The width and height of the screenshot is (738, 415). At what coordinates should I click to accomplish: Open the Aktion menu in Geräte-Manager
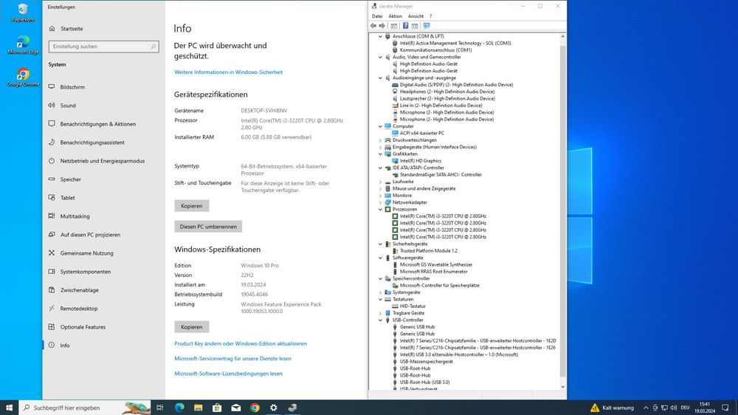pos(396,16)
